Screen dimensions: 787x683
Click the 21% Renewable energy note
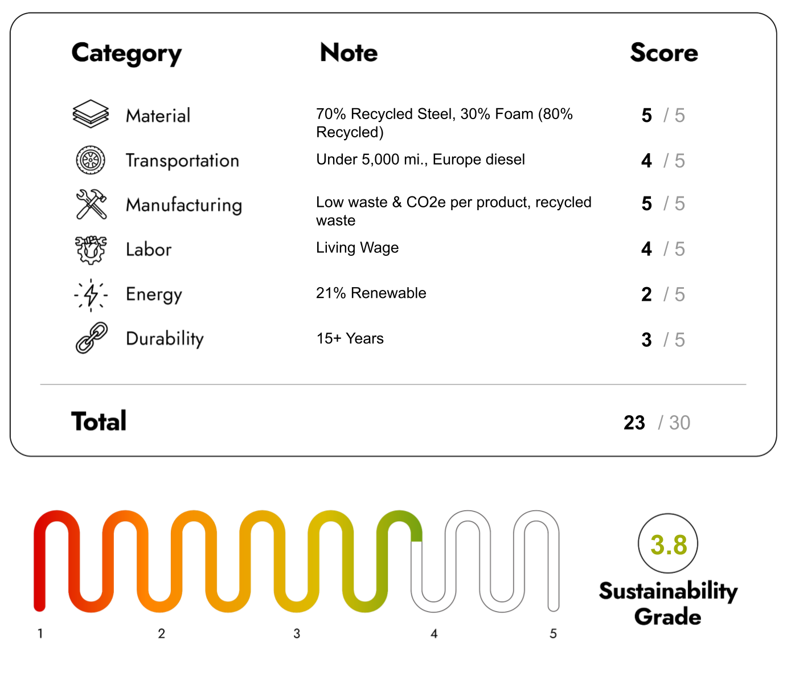(x=371, y=293)
